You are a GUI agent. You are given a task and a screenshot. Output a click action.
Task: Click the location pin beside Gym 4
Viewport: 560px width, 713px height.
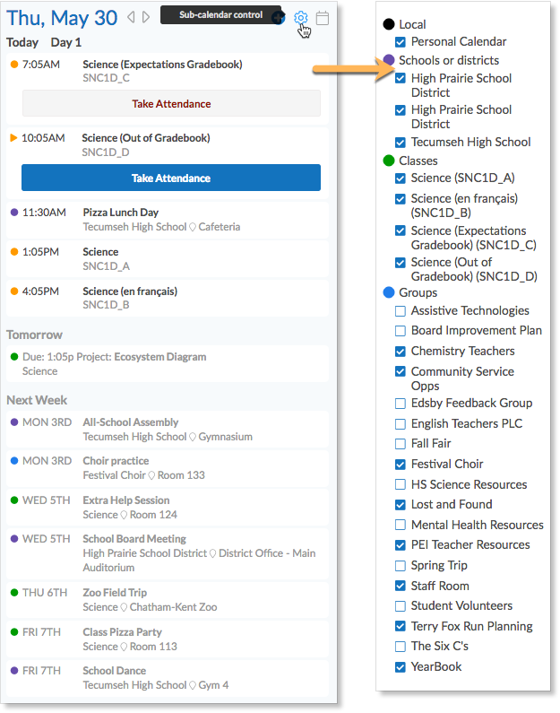point(193,685)
